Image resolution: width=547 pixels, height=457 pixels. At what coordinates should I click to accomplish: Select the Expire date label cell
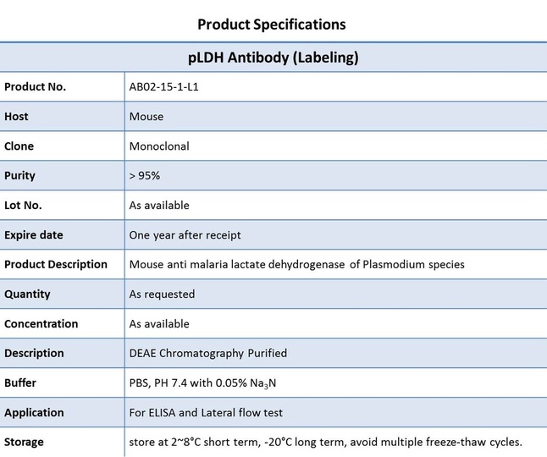[x=62, y=235]
